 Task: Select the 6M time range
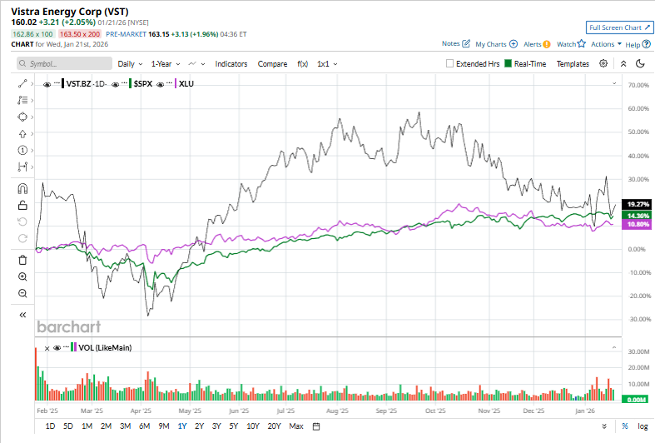click(x=144, y=426)
